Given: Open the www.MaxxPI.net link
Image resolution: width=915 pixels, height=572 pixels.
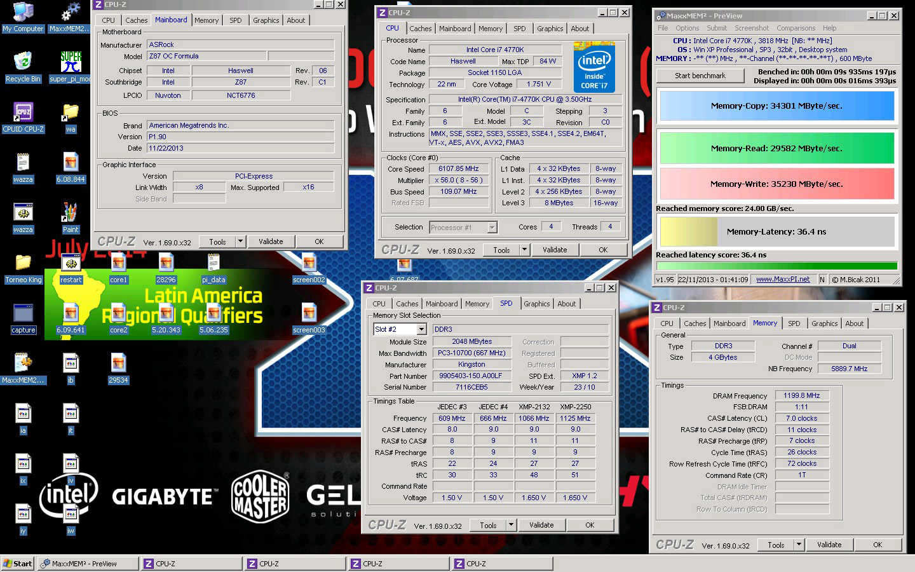Looking at the screenshot, I should click(783, 279).
